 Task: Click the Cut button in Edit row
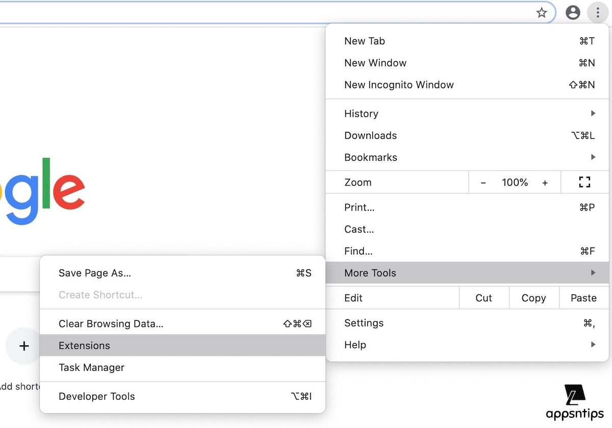(x=483, y=298)
